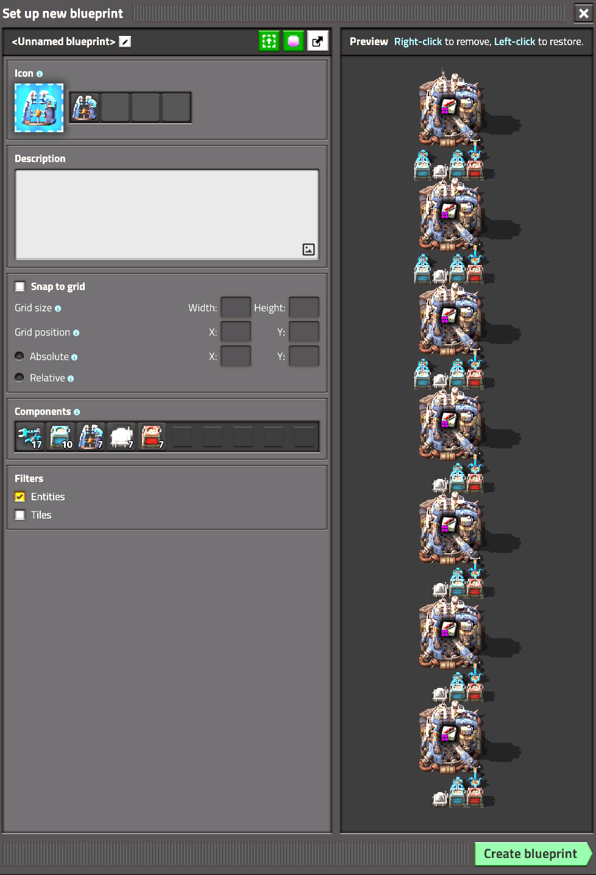Click the green button with pink chip icon
596x875 pixels.
tap(293, 41)
